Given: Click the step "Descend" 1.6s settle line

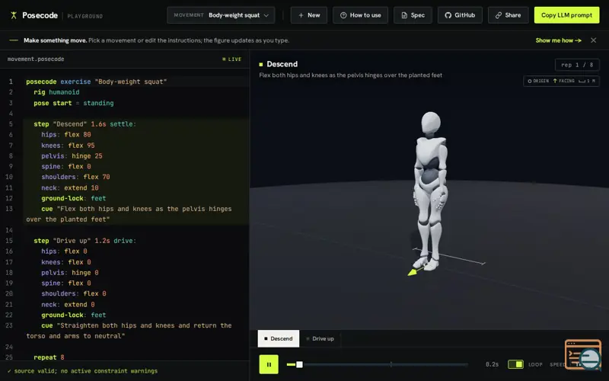Looking at the screenshot, I should coord(84,124).
